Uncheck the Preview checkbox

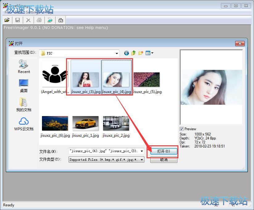pos(182,129)
